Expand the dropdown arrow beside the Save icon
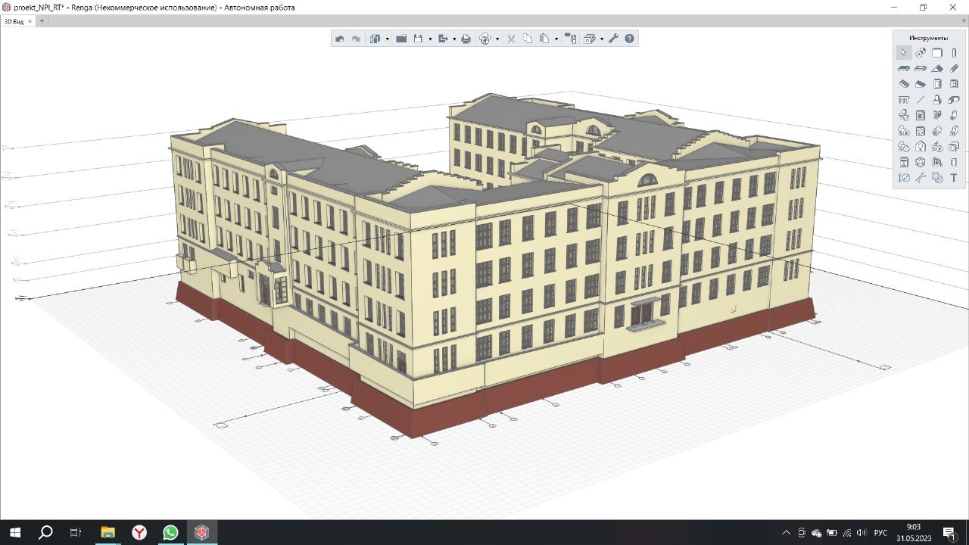969x545 pixels. [430, 39]
